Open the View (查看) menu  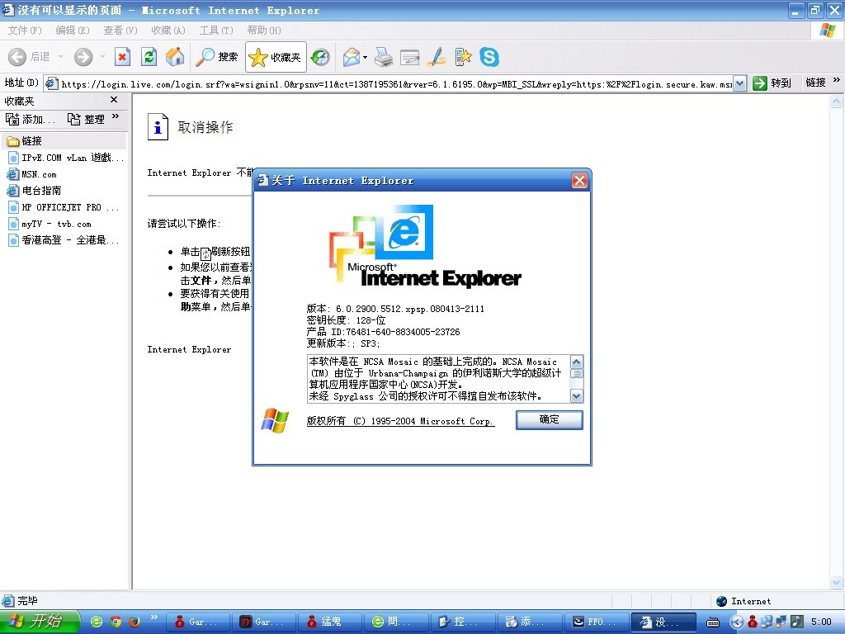[x=120, y=31]
